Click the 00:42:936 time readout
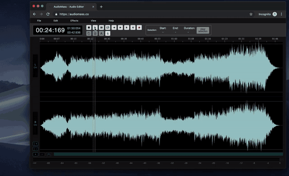The image size is (289, 176). coord(74,33)
